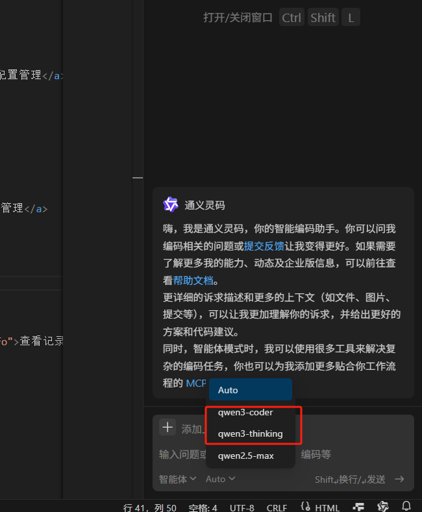422x512 pixels.
Task: Click the status bar icon left of 通义灵码
Action: point(358,507)
